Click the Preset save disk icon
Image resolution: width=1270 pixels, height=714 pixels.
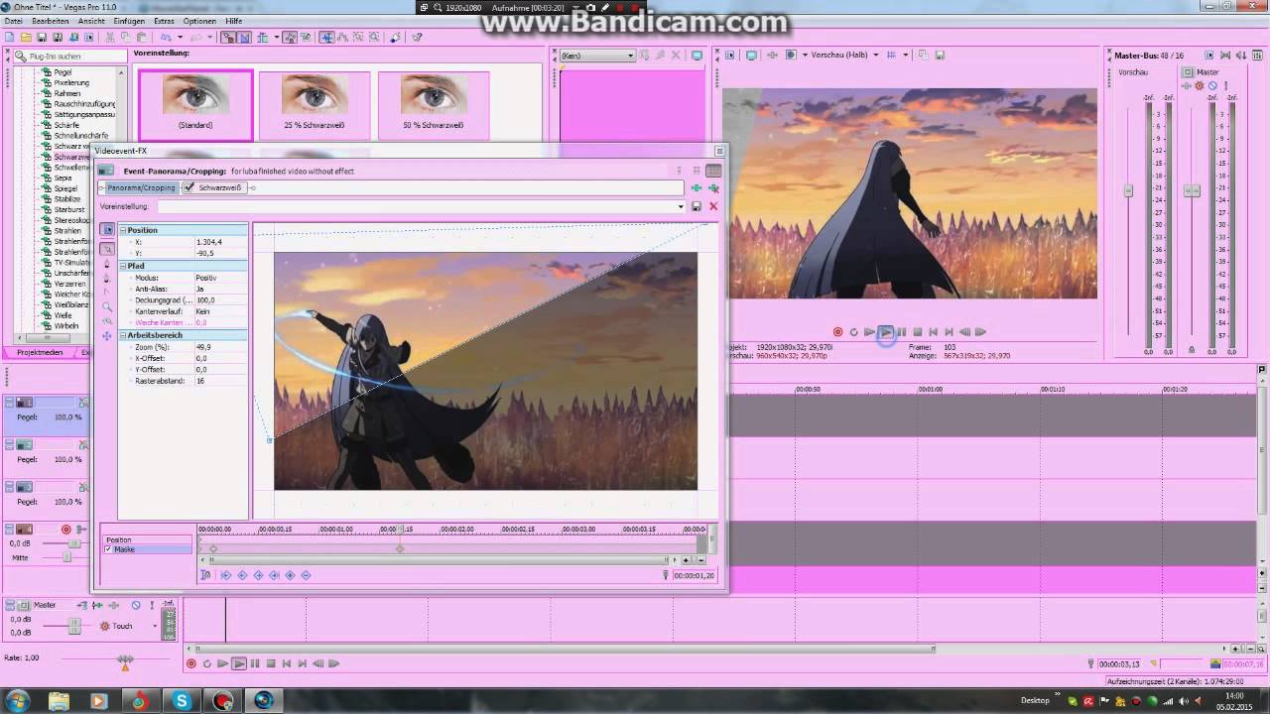697,206
